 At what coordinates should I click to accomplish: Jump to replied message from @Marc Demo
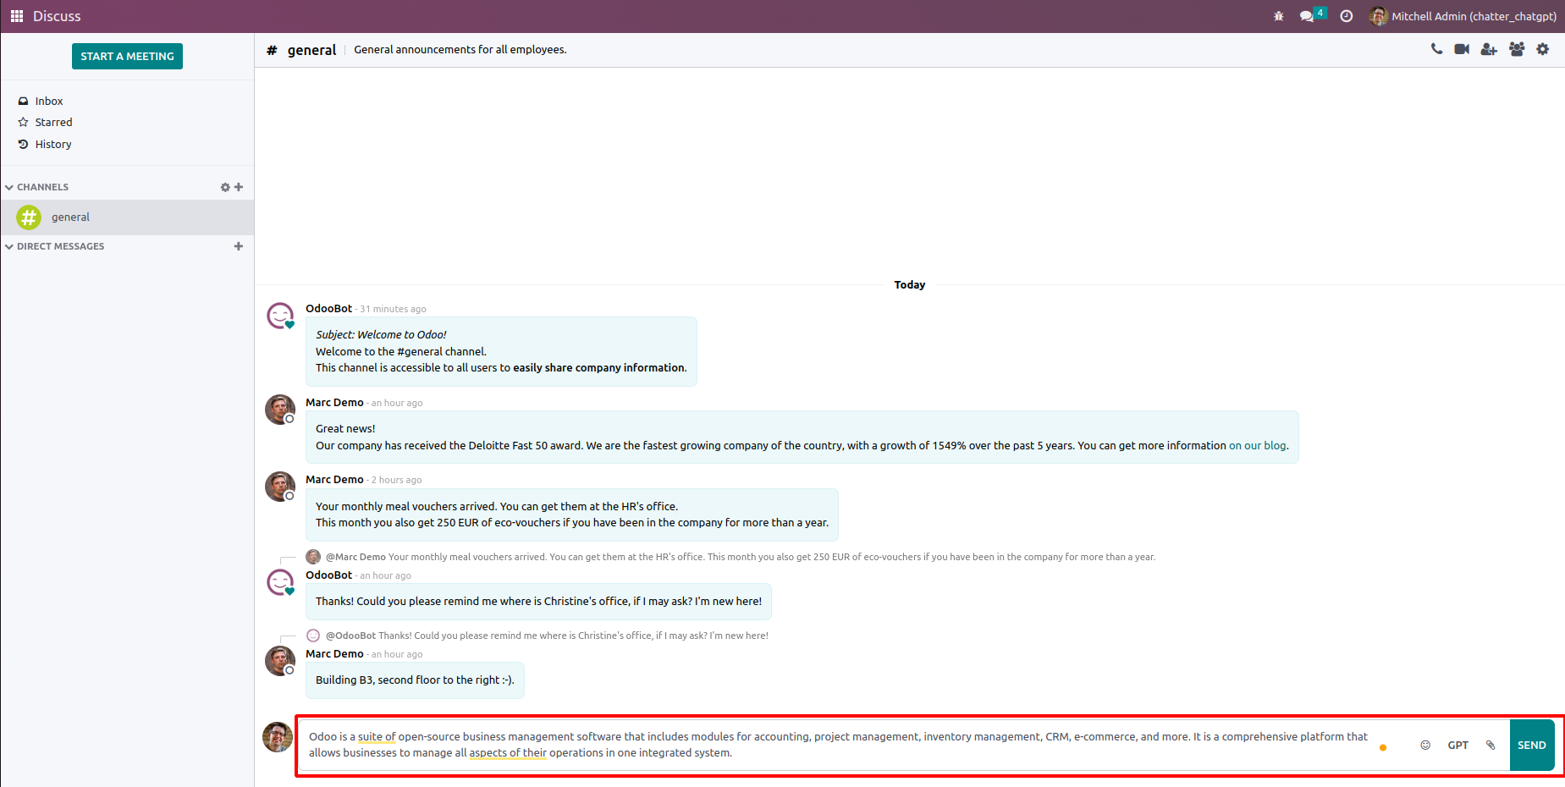click(740, 557)
